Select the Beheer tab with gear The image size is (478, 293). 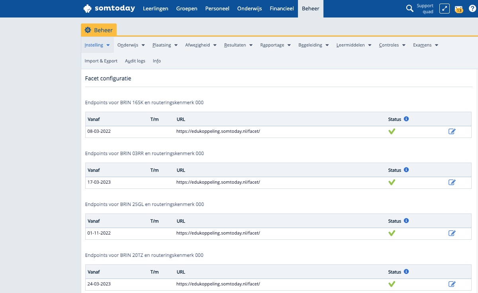[99, 30]
